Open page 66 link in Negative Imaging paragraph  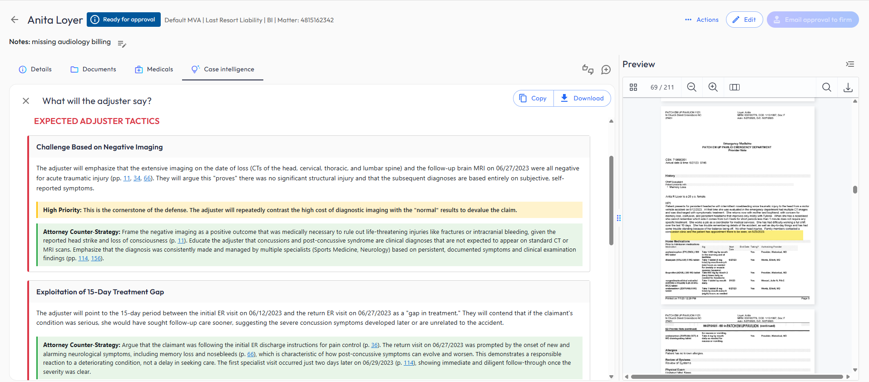147,178
